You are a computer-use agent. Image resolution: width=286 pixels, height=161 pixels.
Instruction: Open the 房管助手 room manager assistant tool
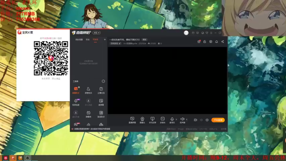pos(88,90)
